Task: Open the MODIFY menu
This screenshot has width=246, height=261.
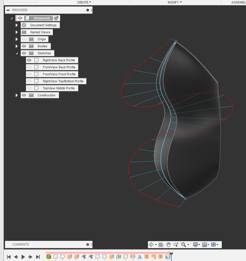Action: tap(175, 2)
